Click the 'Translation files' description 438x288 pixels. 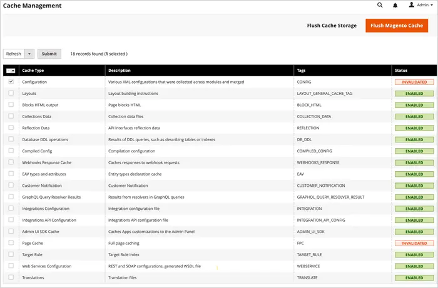(123, 277)
